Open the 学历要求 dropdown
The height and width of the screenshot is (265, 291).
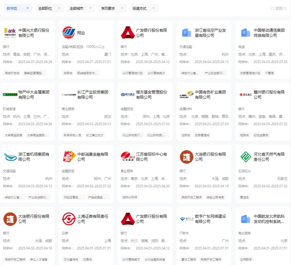point(113,8)
